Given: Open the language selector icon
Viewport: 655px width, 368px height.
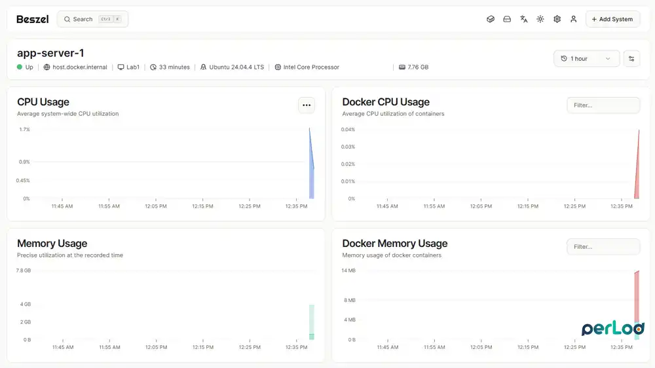Looking at the screenshot, I should pyautogui.click(x=524, y=19).
